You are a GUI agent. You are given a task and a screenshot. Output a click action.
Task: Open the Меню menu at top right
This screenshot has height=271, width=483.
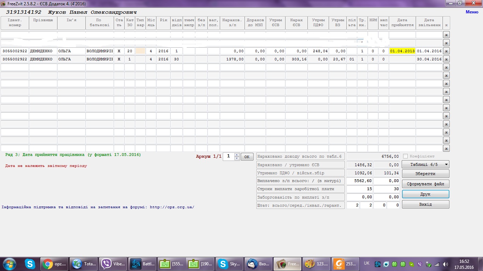[x=472, y=12]
